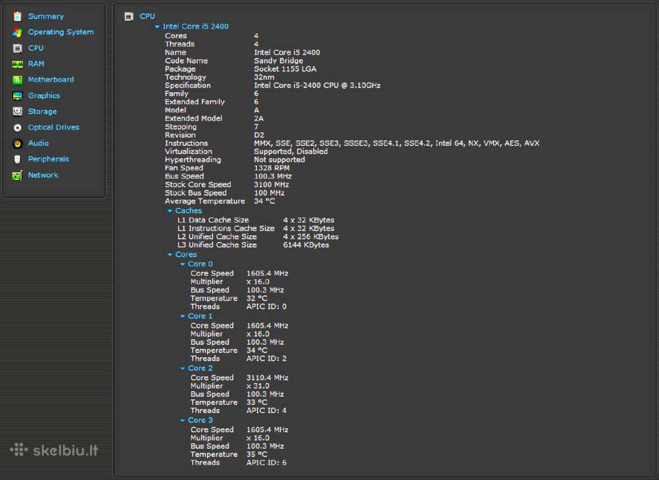
Task: Click the Motherboard icon in sidebar
Action: (x=18, y=80)
